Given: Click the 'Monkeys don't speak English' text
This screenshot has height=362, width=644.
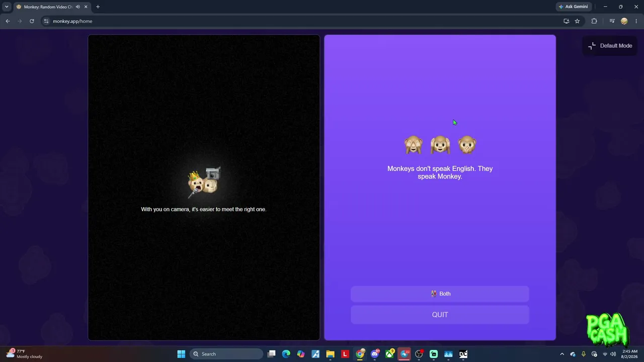Looking at the screenshot, I should (x=440, y=172).
